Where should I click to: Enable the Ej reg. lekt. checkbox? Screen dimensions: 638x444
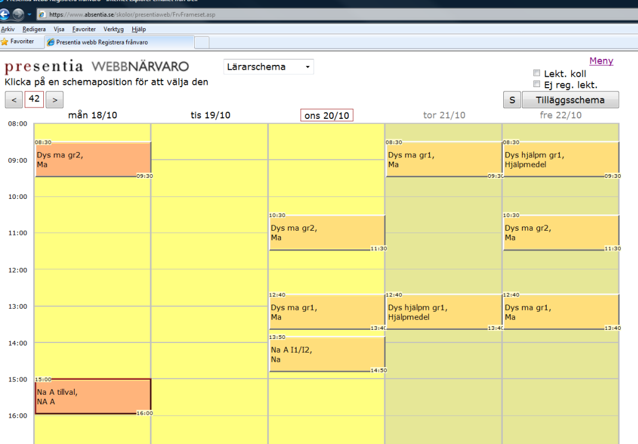[x=537, y=84]
